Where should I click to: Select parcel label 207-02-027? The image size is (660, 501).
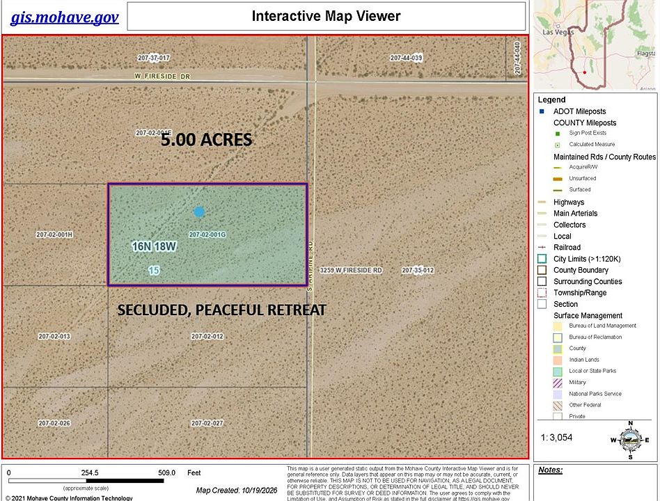(207, 423)
